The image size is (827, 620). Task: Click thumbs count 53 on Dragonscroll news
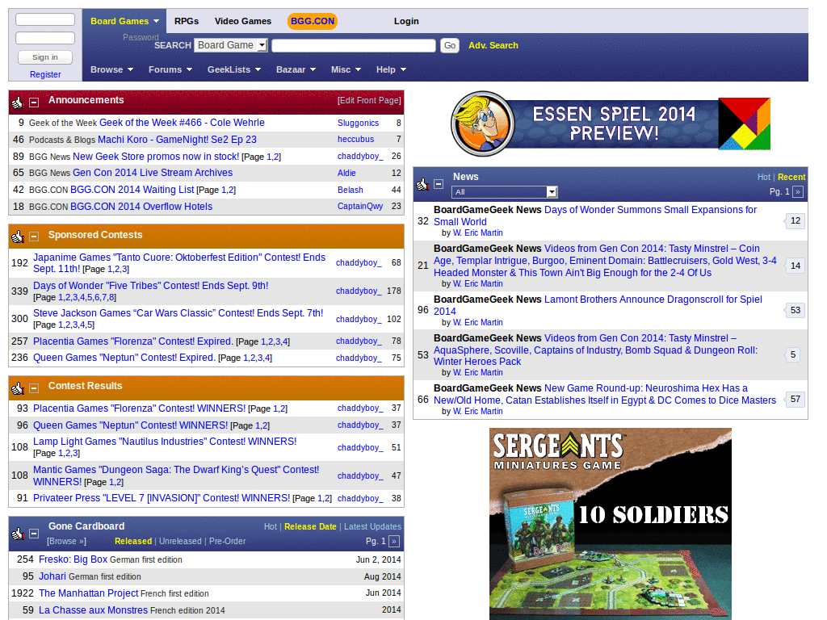795,311
